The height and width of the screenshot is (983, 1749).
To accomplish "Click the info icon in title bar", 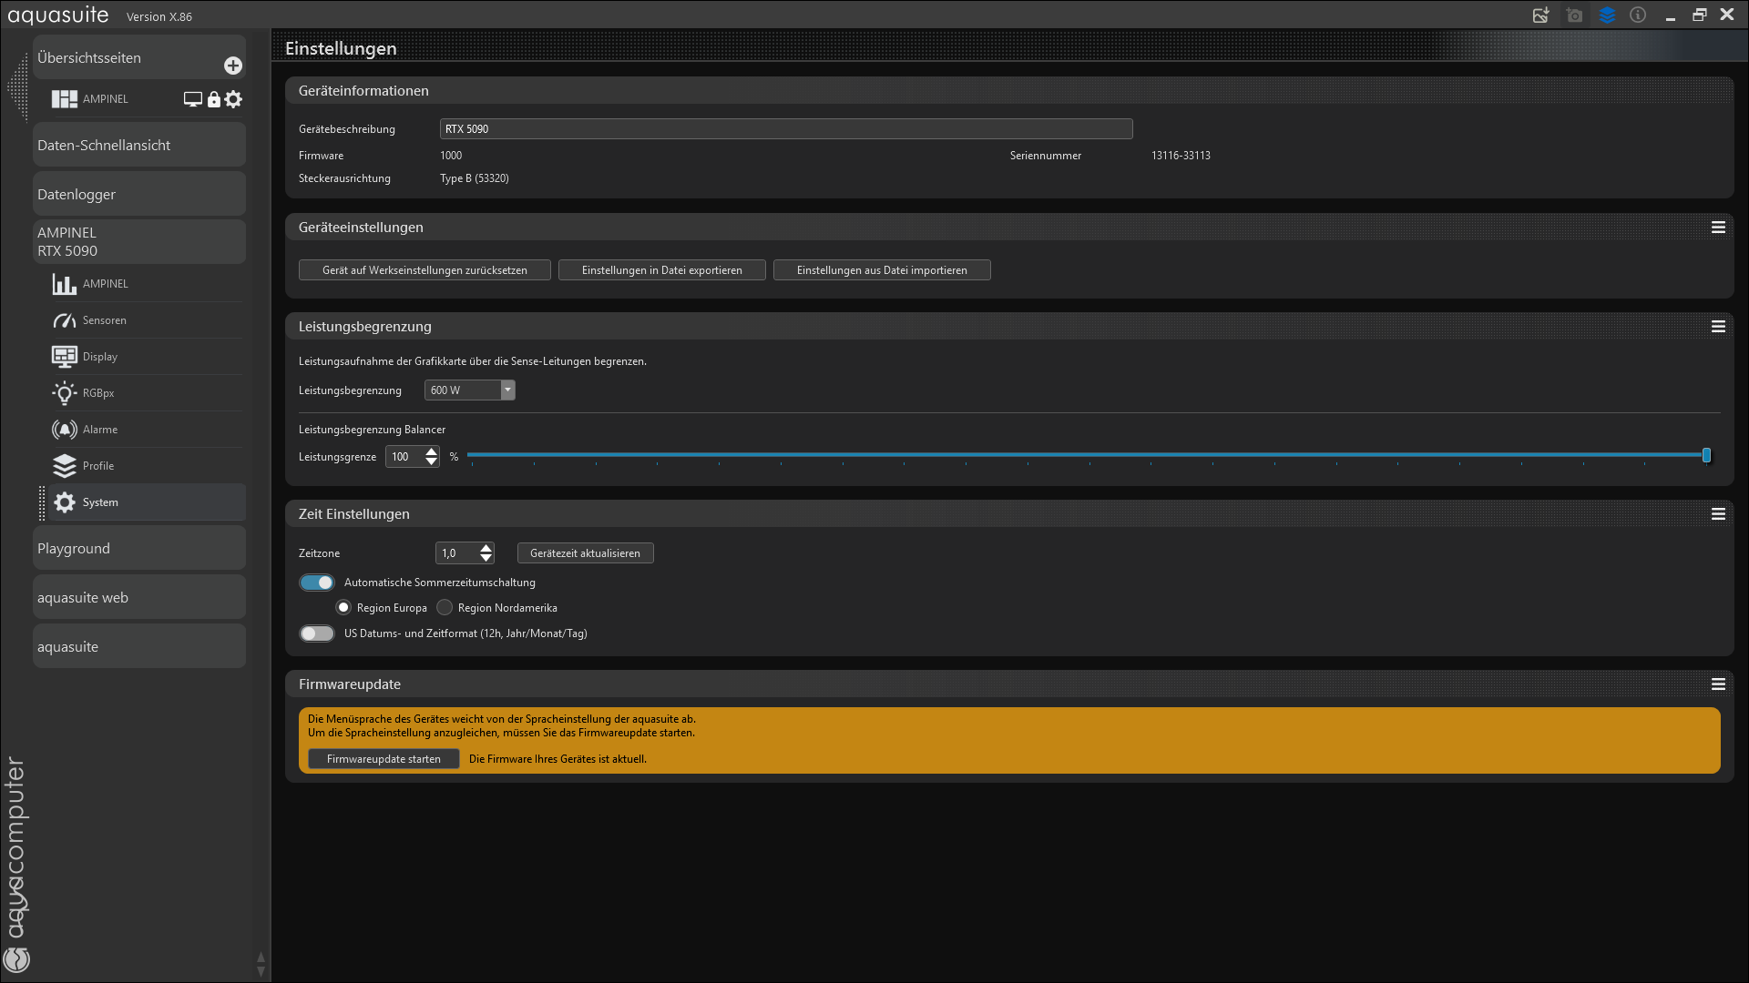I will click(x=1638, y=15).
